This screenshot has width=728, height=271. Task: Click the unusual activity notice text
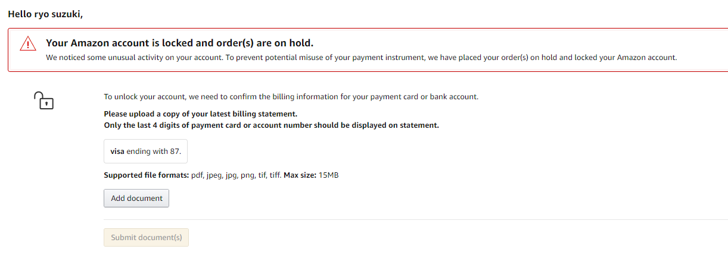click(361, 58)
